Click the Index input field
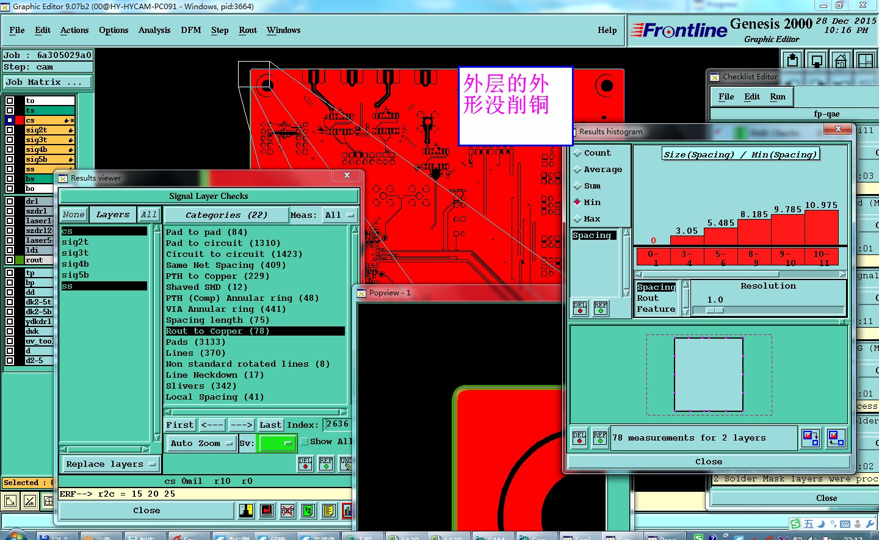 pos(336,424)
